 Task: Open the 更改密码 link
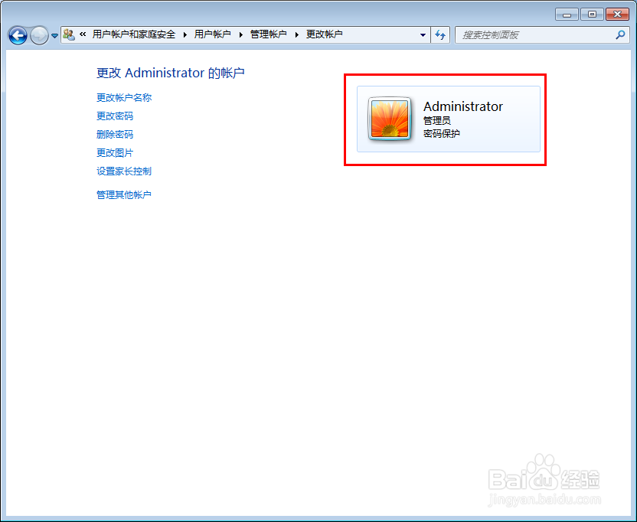[115, 116]
